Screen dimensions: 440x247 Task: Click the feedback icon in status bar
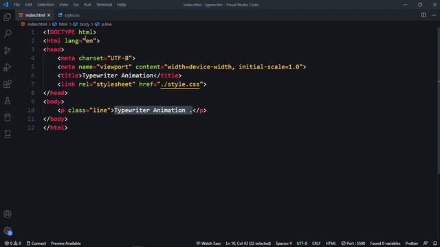[x=426, y=244]
